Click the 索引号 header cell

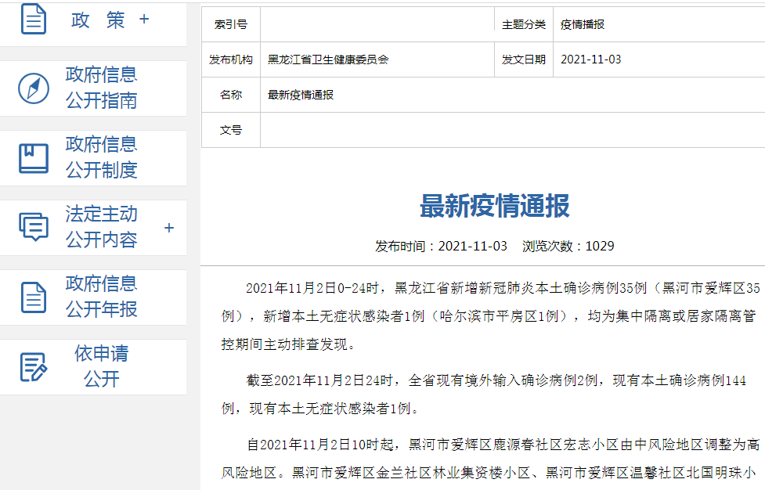tap(231, 24)
